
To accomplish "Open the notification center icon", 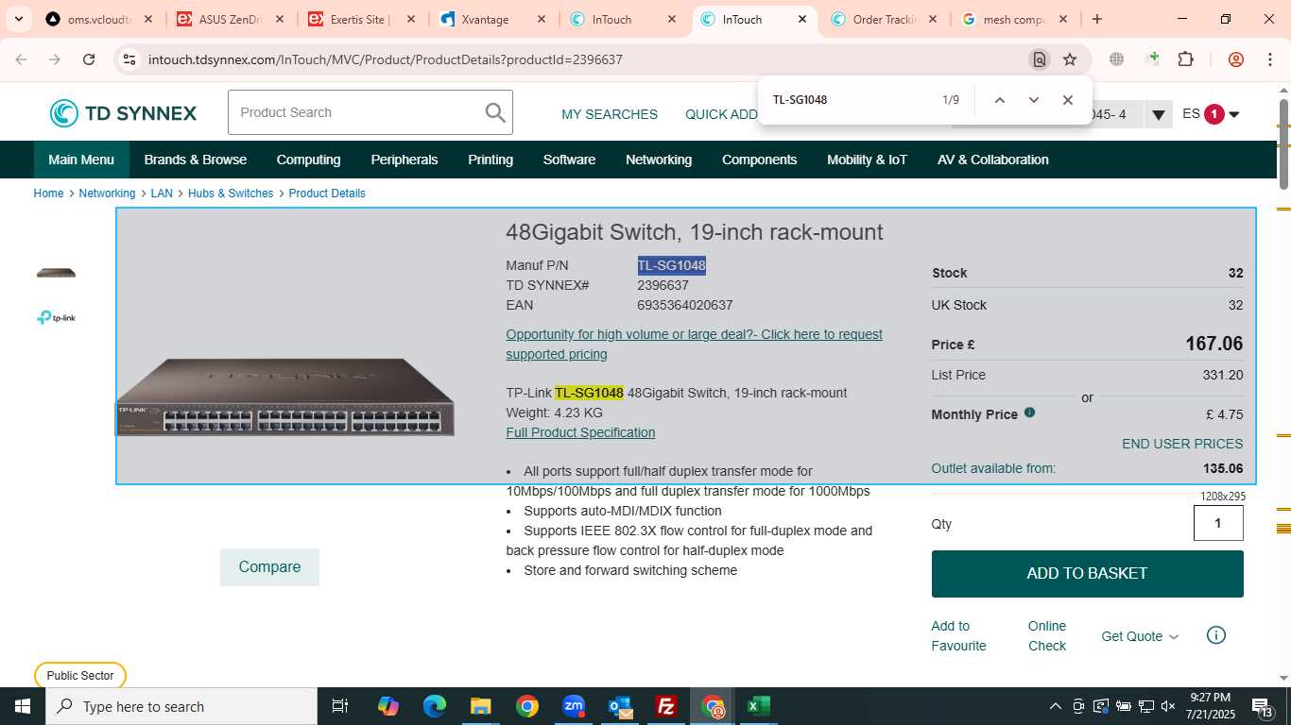I will point(1263,706).
